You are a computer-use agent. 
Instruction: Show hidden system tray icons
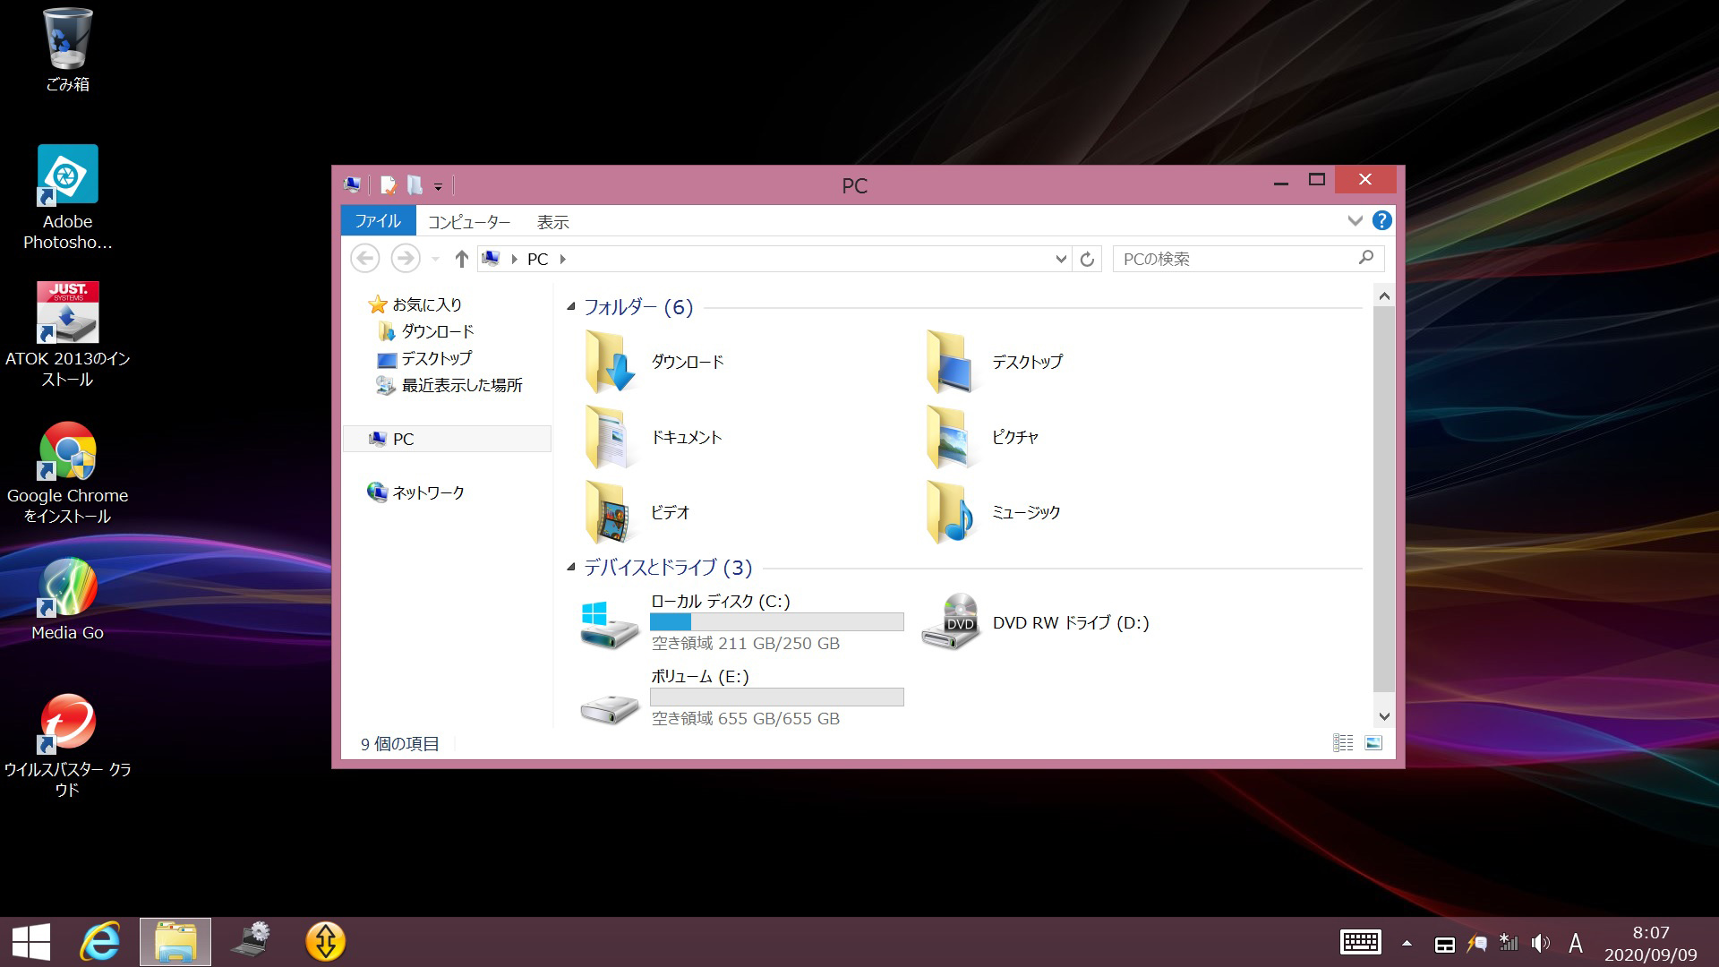(x=1407, y=943)
